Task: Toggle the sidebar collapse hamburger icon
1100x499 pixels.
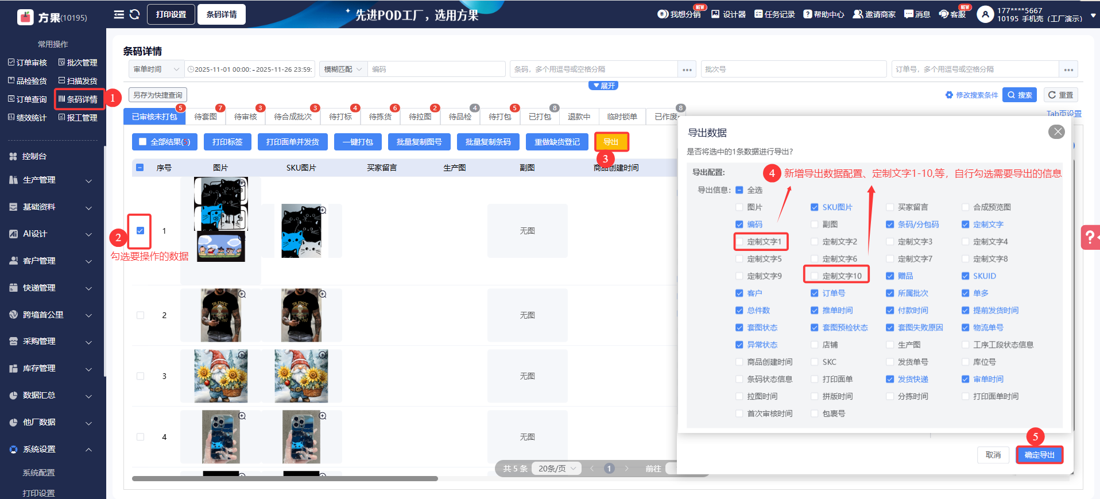Action: tap(119, 14)
